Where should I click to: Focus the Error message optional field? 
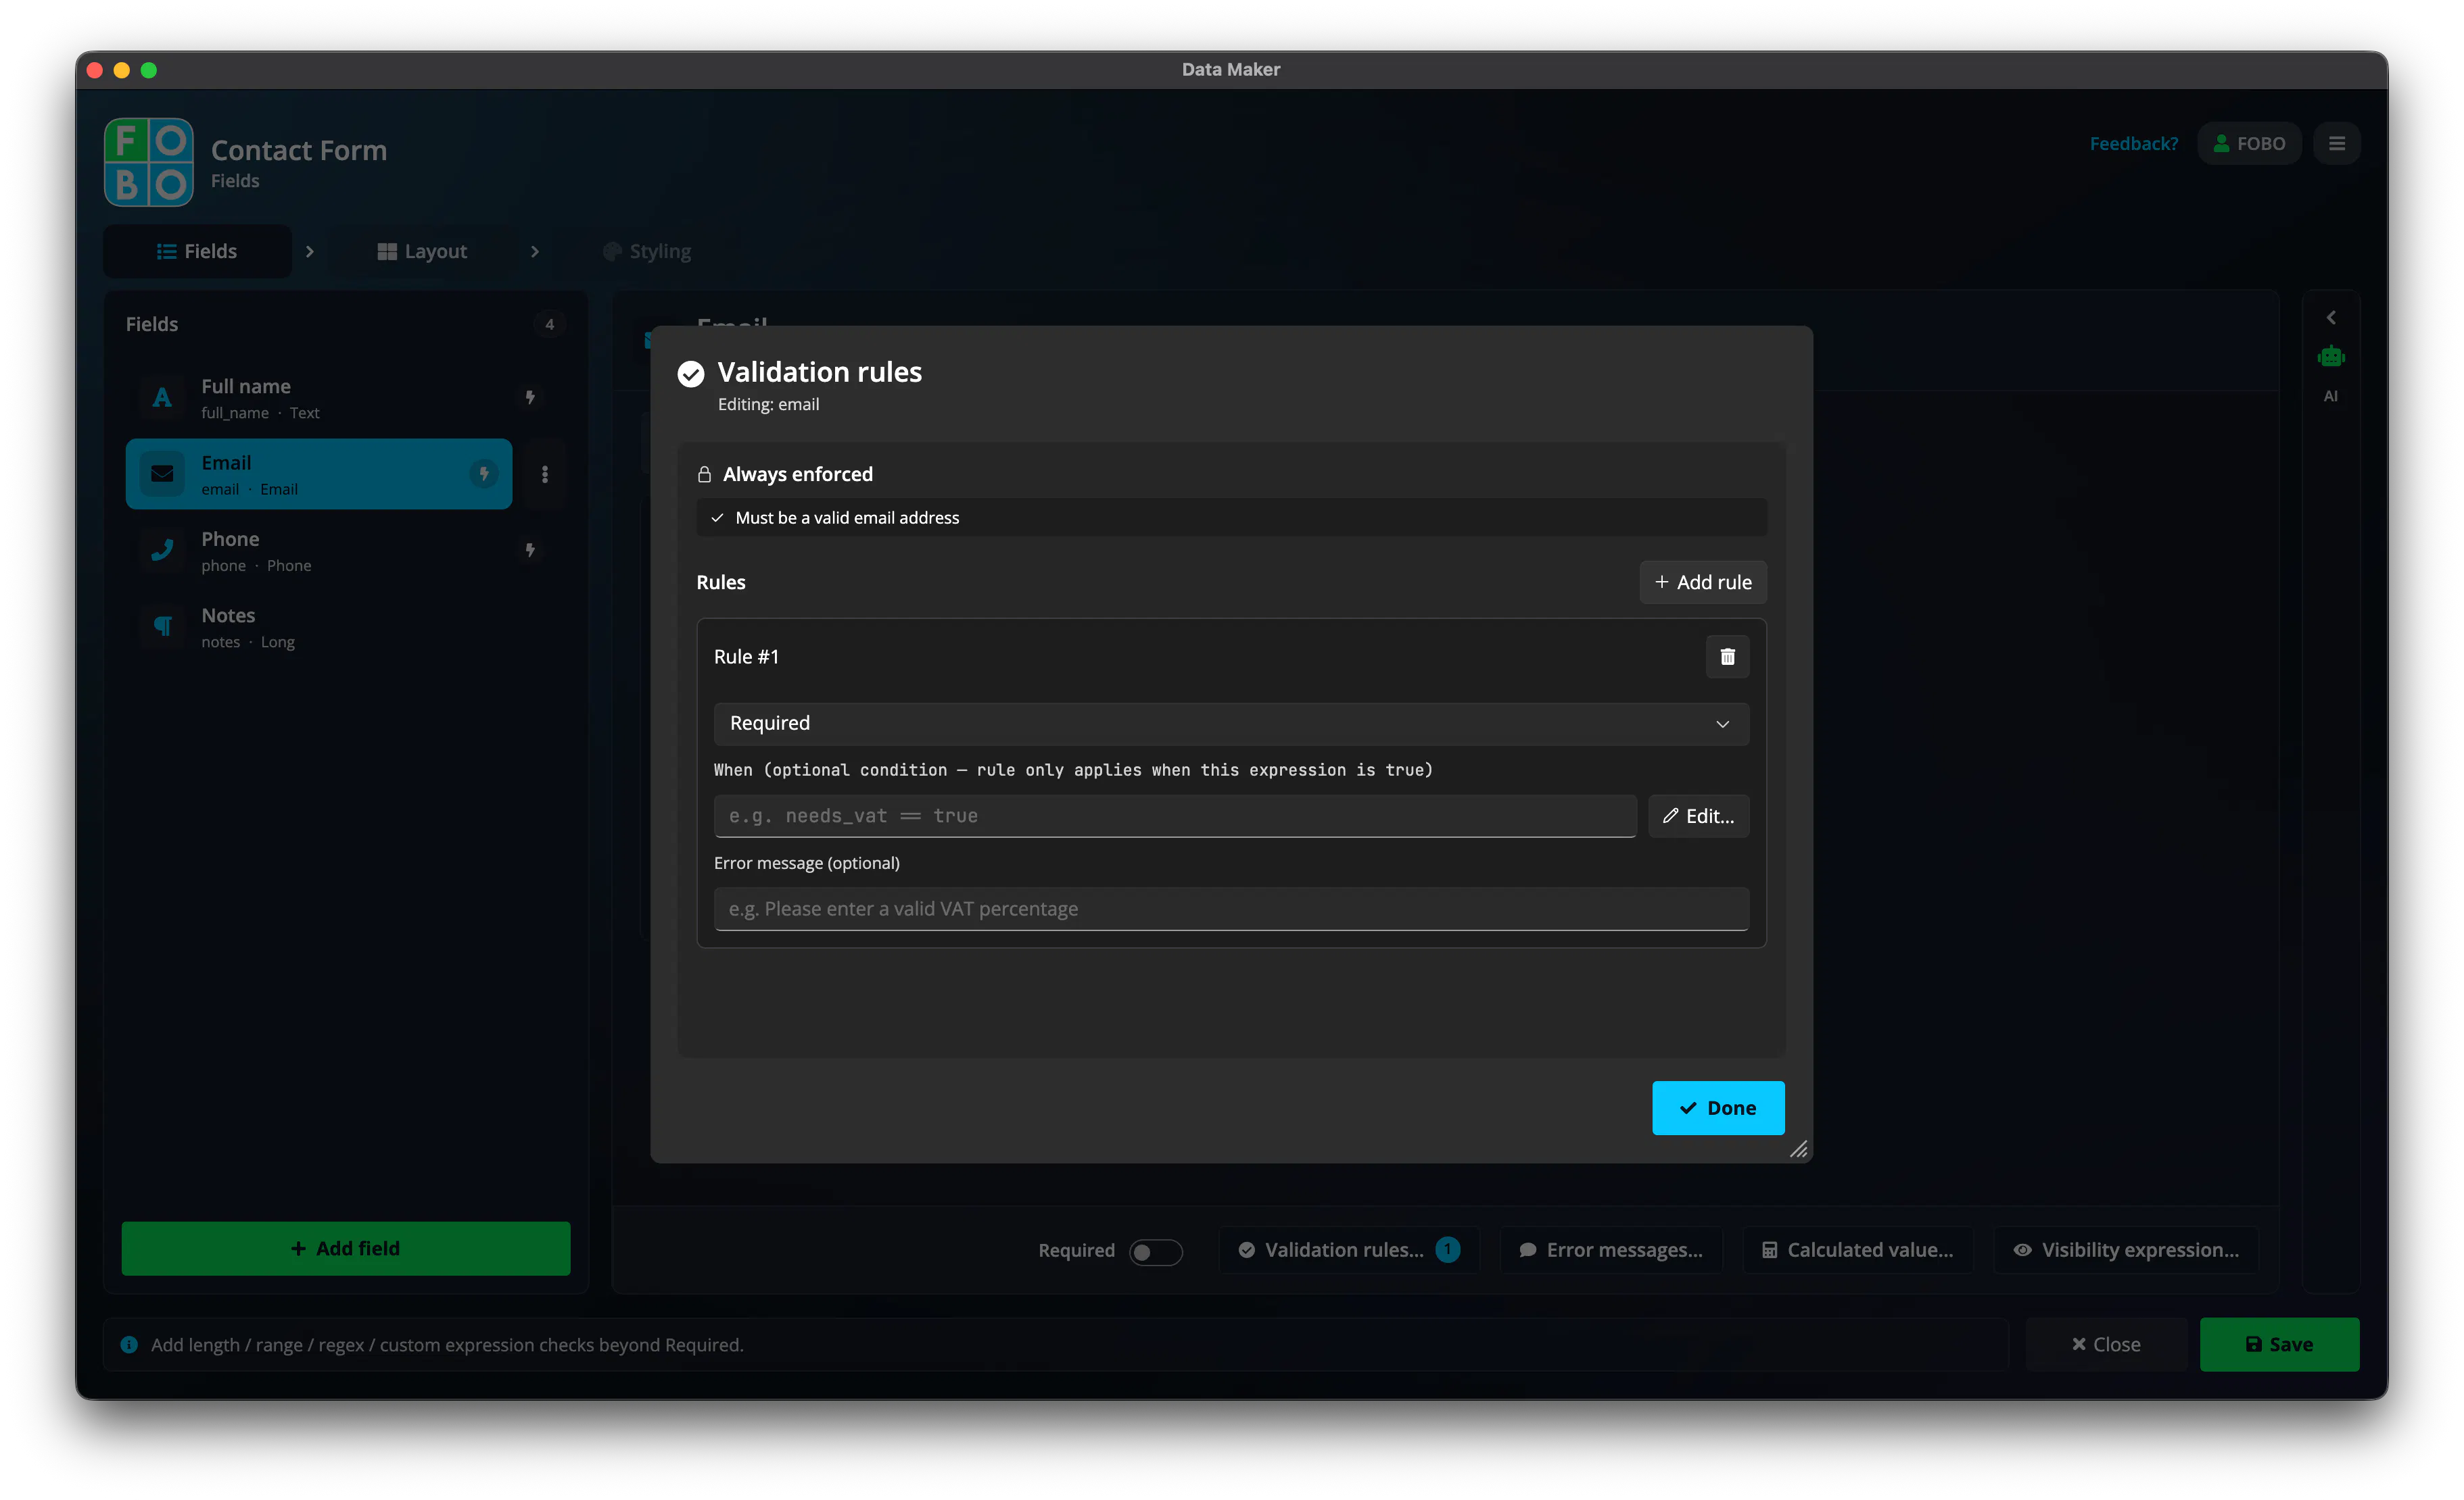coord(1231,908)
